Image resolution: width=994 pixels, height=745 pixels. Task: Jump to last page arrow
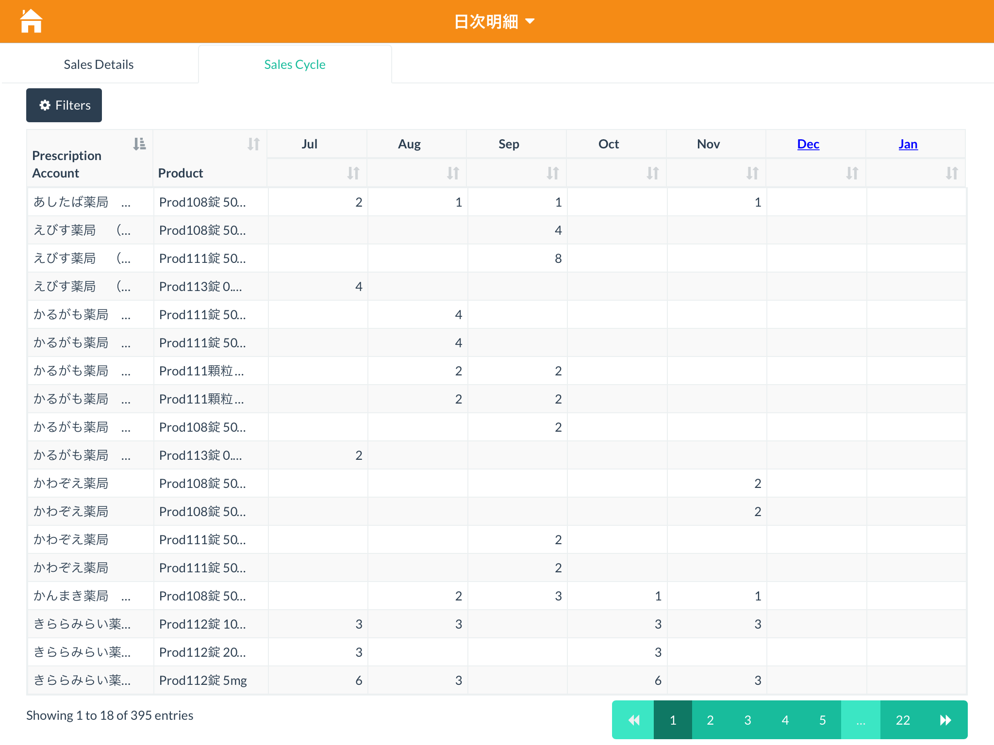[945, 720]
